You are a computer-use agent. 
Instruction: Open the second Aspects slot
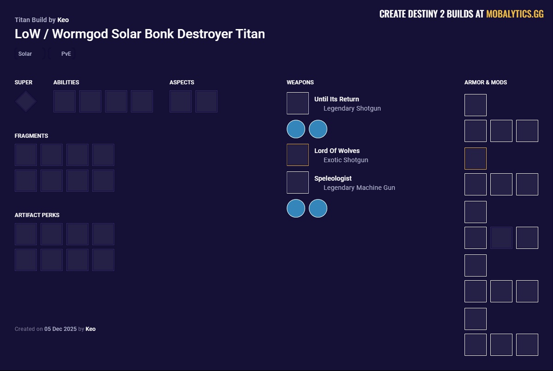pyautogui.click(x=206, y=101)
